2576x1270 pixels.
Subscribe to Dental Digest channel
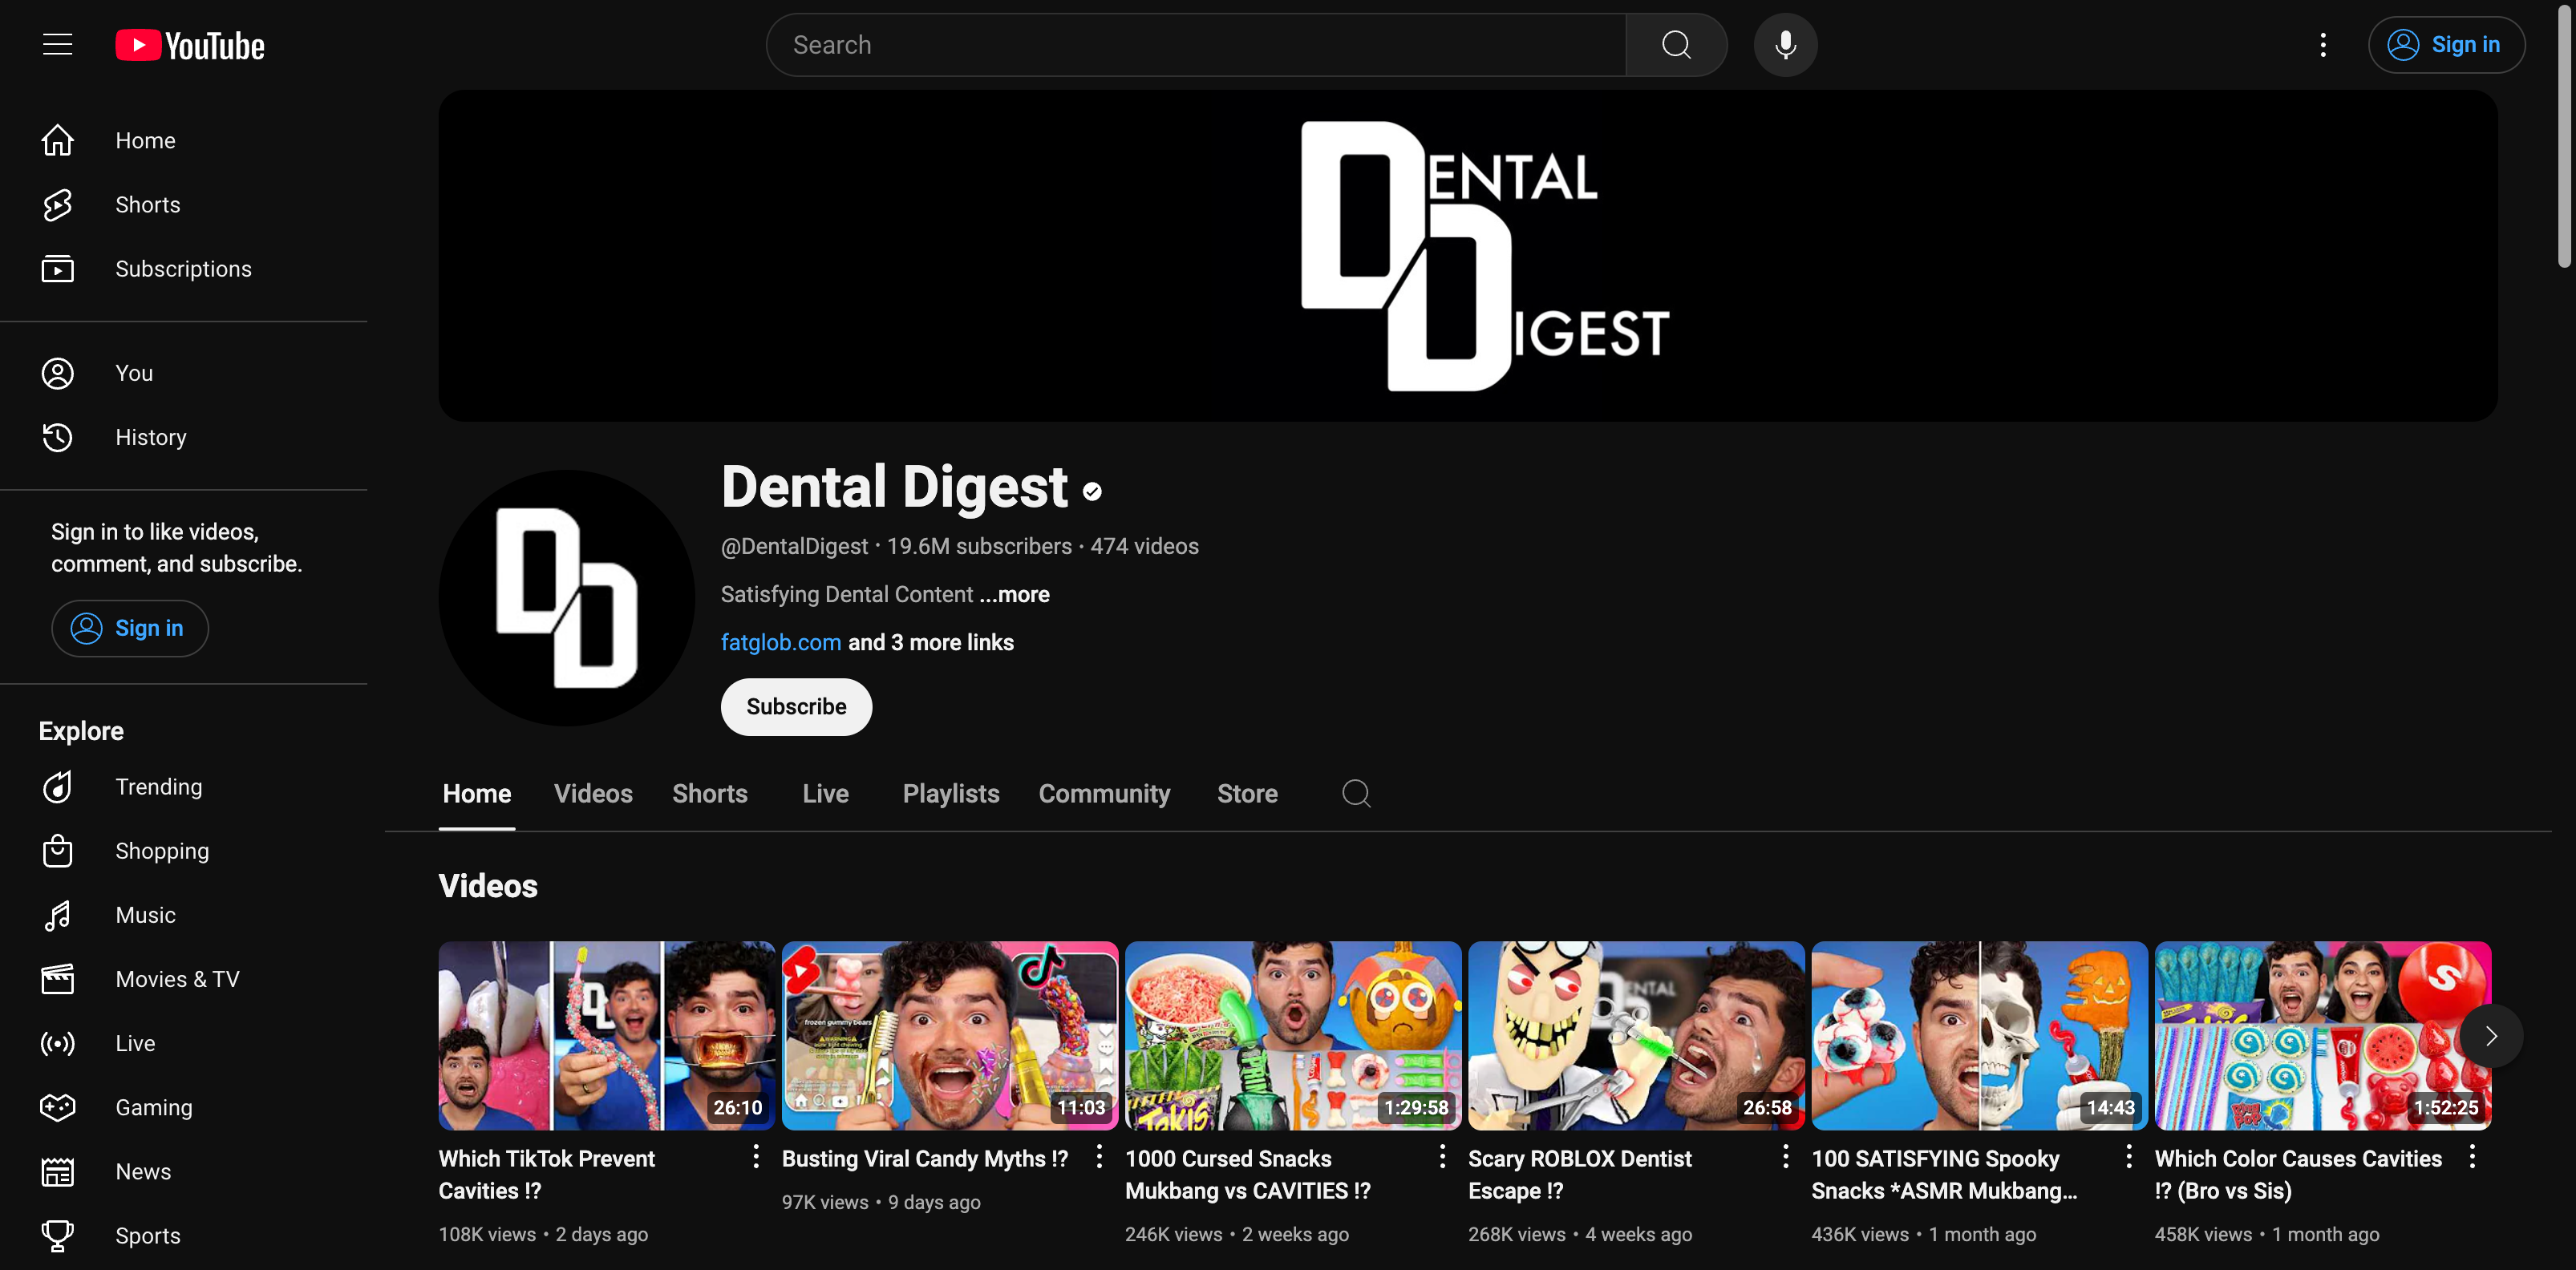point(796,707)
